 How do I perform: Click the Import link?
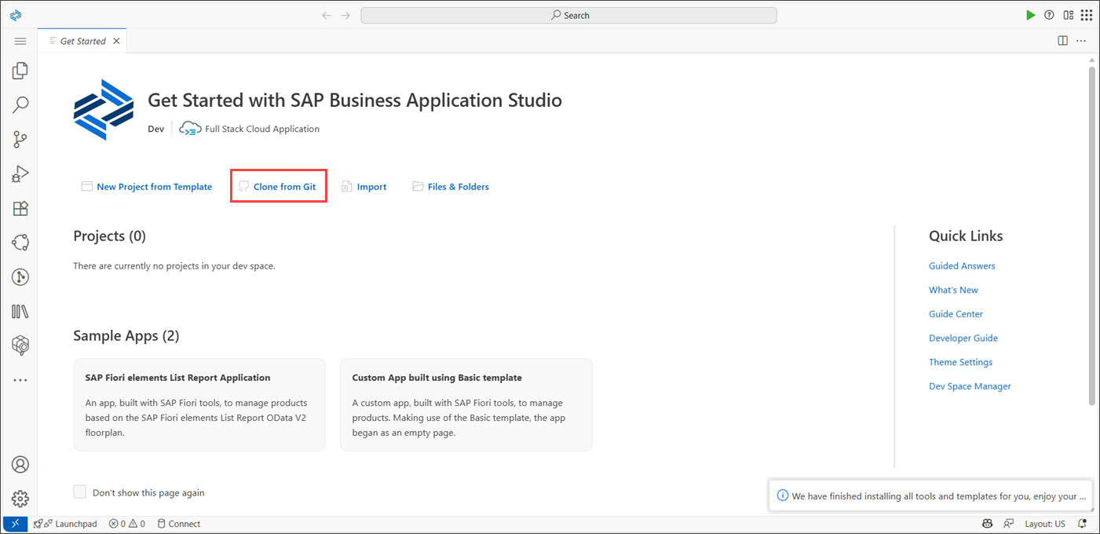tap(364, 187)
